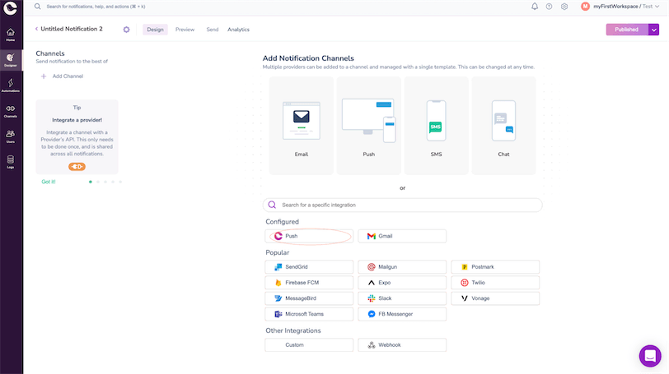This screenshot has height=374, width=669.
Task: Open the myFirstWorkspace / Test workspace switcher
Action: pyautogui.click(x=626, y=7)
